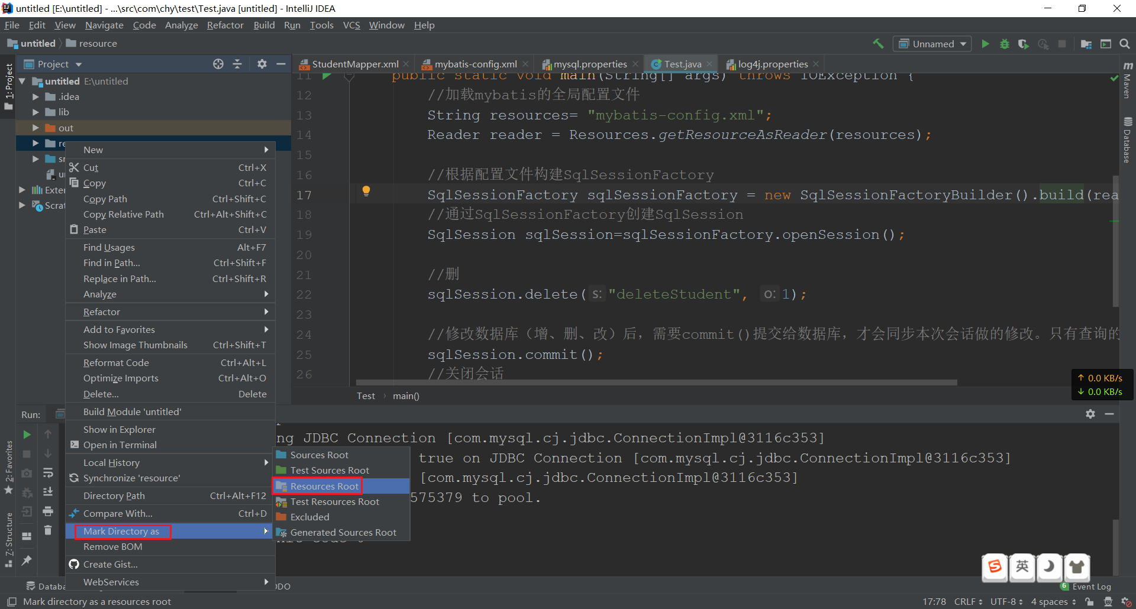The height and width of the screenshot is (609, 1136).
Task: Rerun the program in the Run panel
Action: (x=27, y=435)
